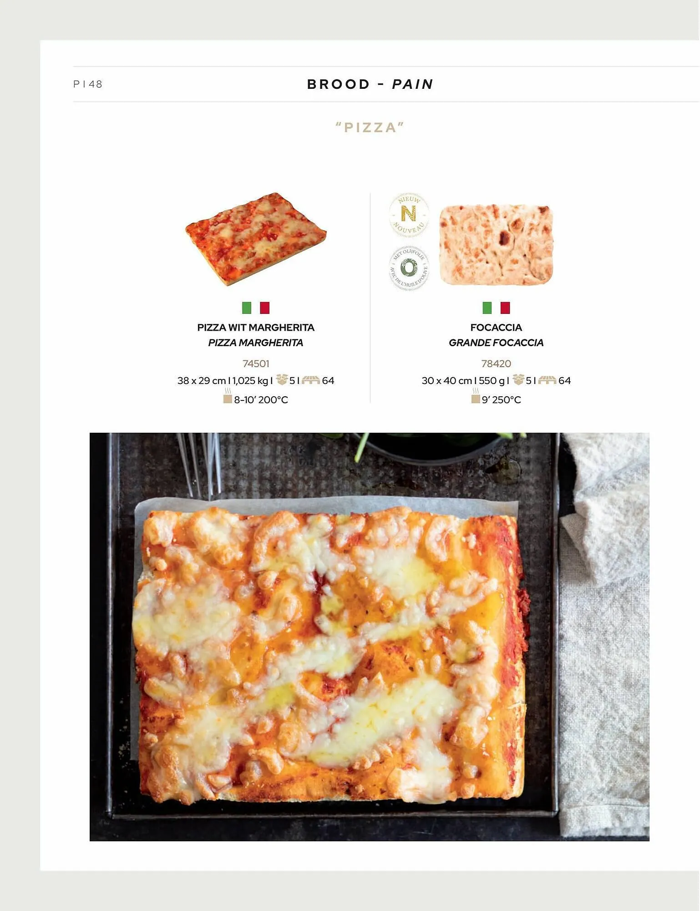Click red flag swatch above Focaccia
This screenshot has width=700, height=911.
coord(505,308)
